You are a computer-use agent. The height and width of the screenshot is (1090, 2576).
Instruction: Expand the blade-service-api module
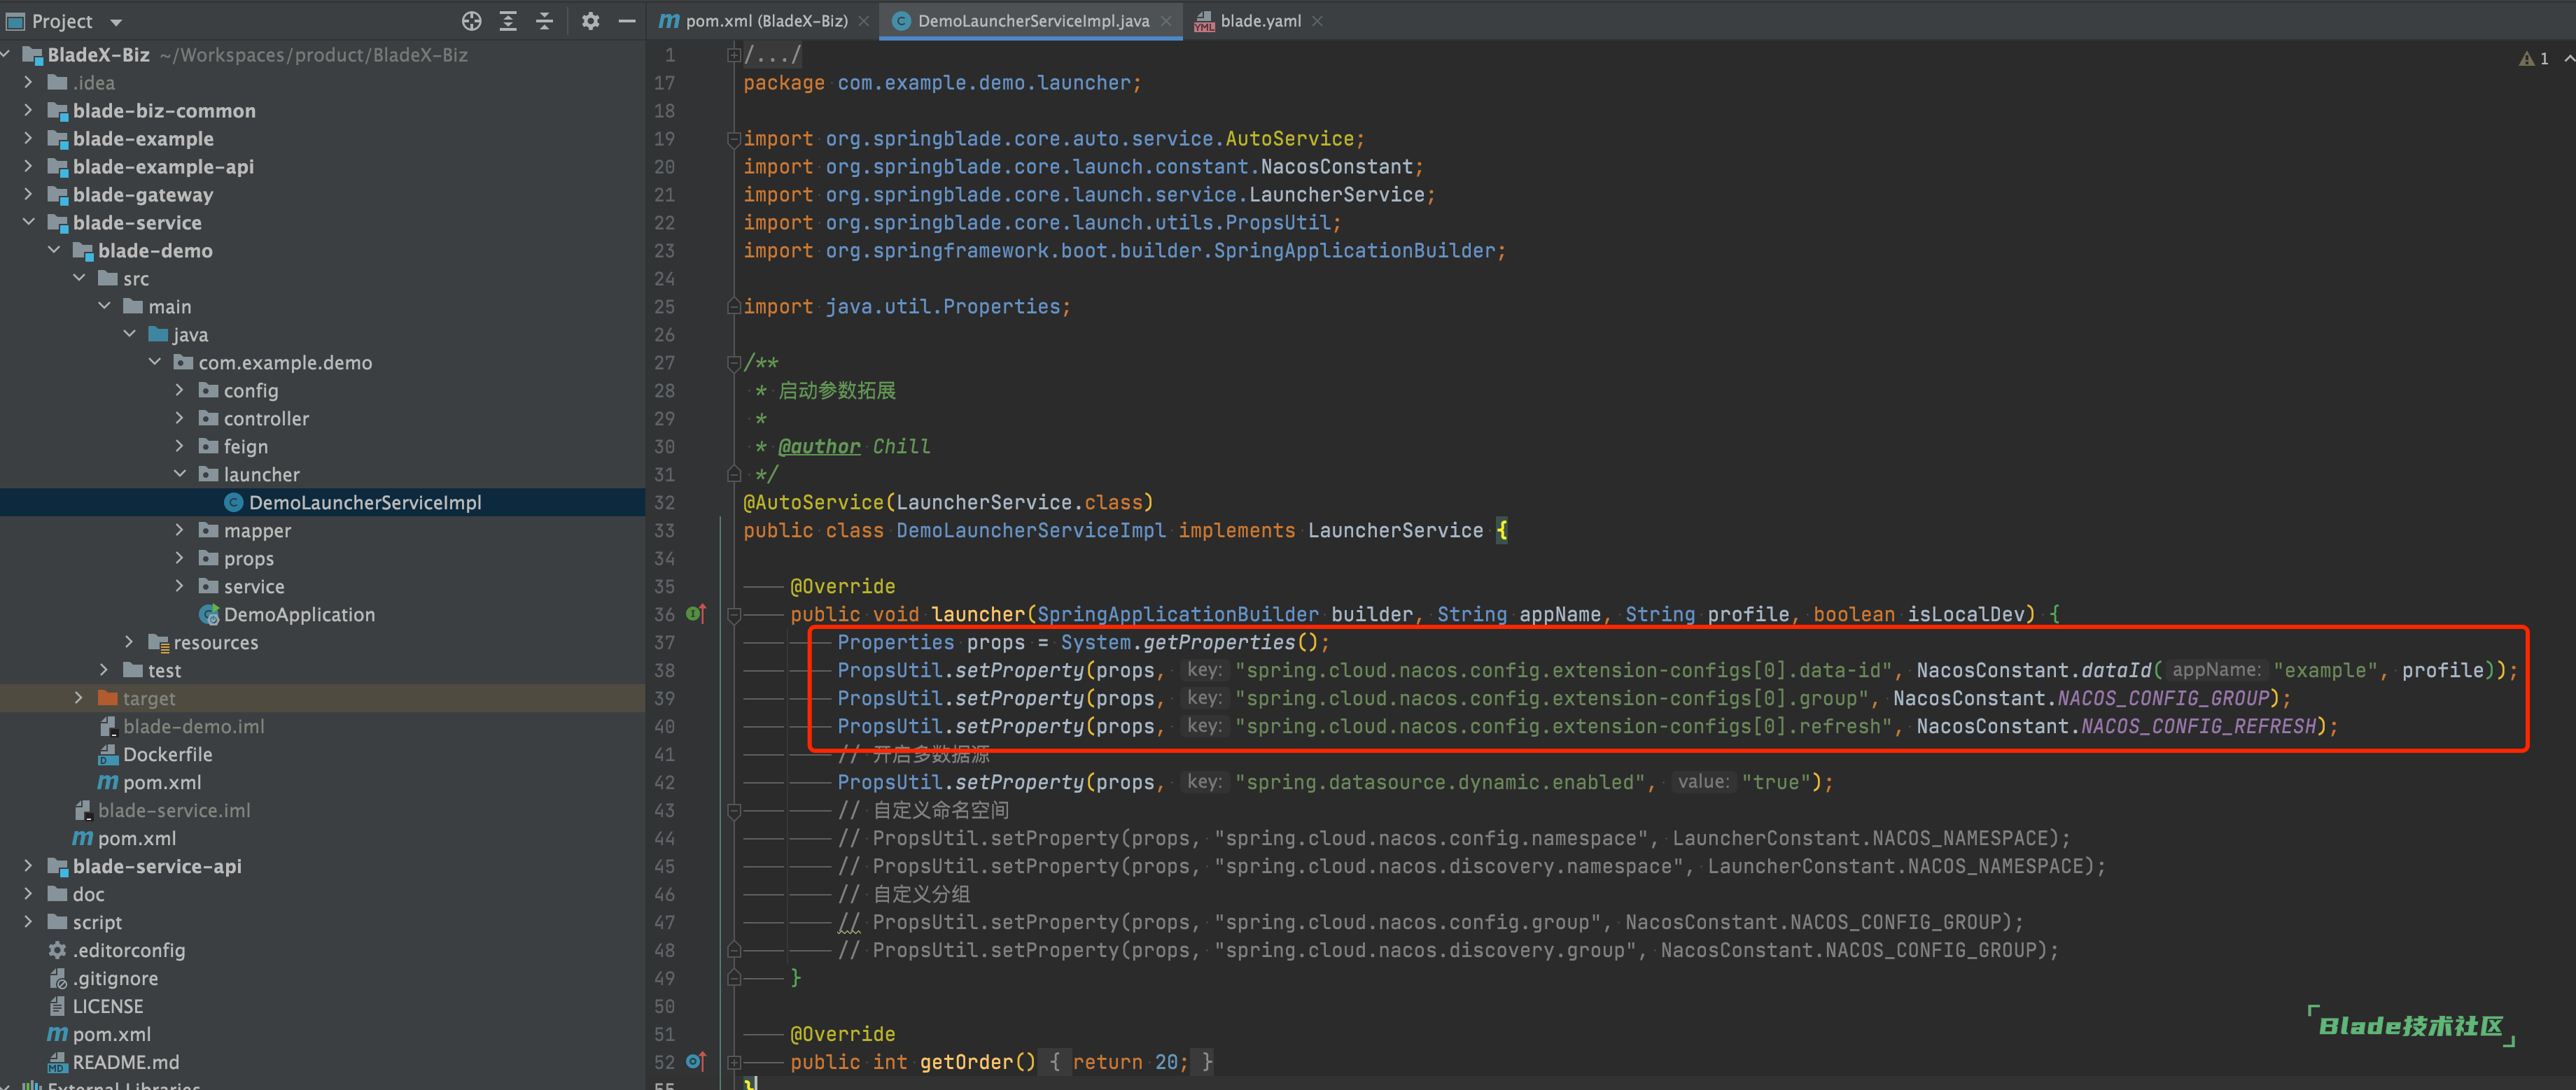click(x=28, y=865)
